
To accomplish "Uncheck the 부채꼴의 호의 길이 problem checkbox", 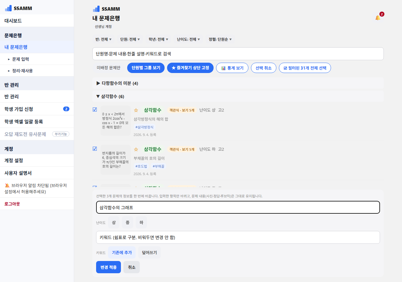I will tap(95, 149).
